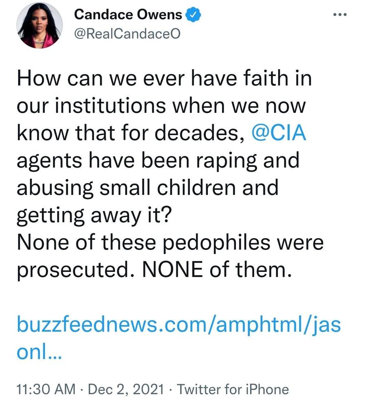Click the 11:30 AM timestamp
Viewport: 365px width, 407px height.
coord(46,389)
